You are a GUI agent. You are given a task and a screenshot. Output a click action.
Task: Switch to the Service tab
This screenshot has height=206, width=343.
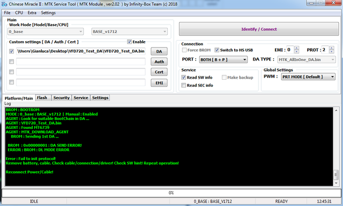click(x=81, y=97)
